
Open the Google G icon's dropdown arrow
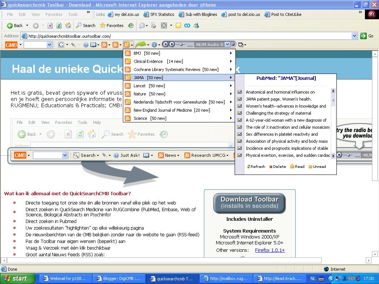67,45
